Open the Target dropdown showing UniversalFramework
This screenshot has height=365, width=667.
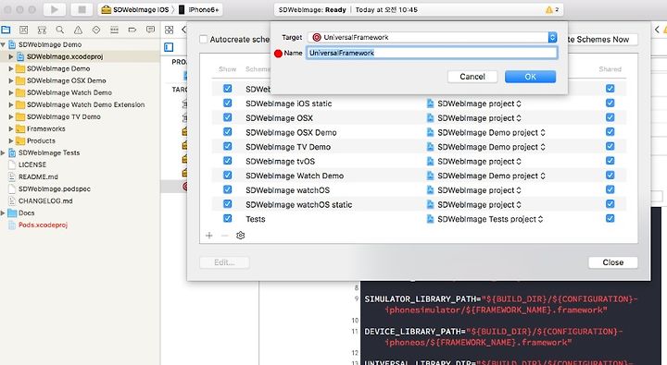pos(433,37)
